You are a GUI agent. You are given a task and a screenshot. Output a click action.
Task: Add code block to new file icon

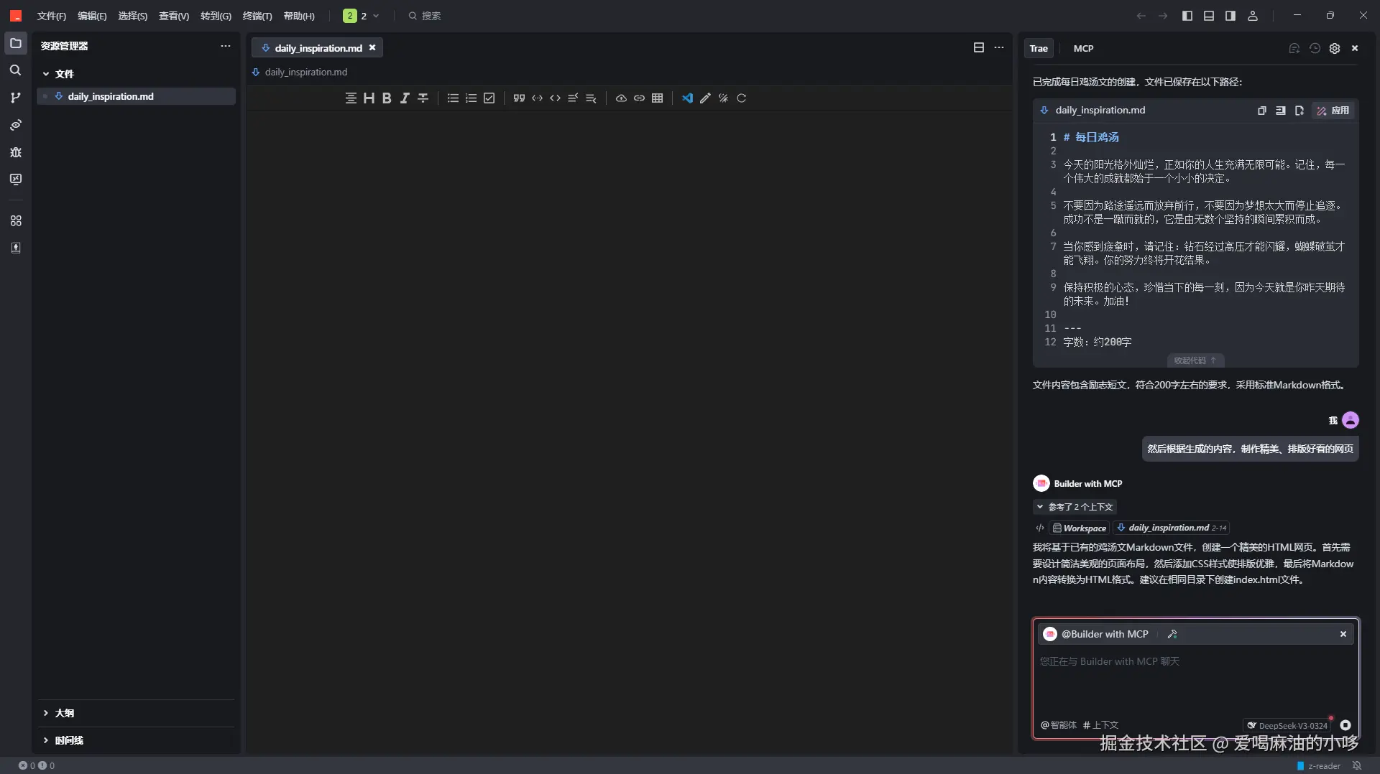(1299, 111)
